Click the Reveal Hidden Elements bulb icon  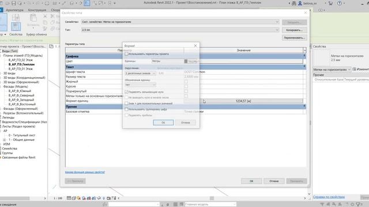pos(104,198)
